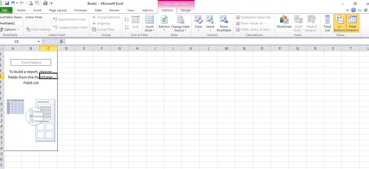Click Collapse Entire Field
Screen dimensions: 369x169
coord(70,27)
